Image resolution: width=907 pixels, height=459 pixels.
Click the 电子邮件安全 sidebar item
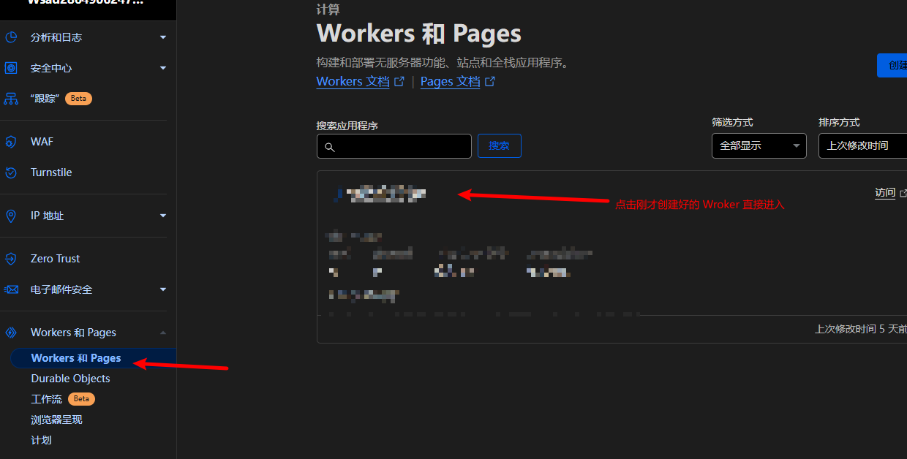click(61, 289)
